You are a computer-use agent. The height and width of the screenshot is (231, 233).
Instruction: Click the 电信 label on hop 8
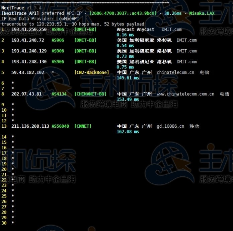tap(224, 94)
